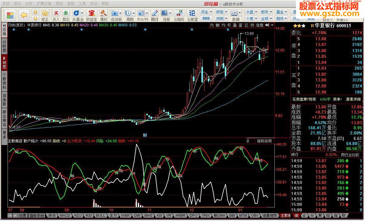Viewport: 365px width, 221px height.
Task: Click the 修正 refresh icon
Action: (x=45, y=13)
